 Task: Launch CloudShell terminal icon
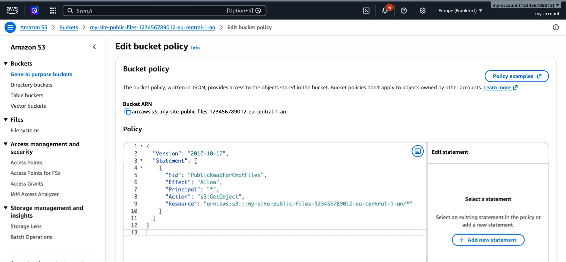(x=366, y=10)
